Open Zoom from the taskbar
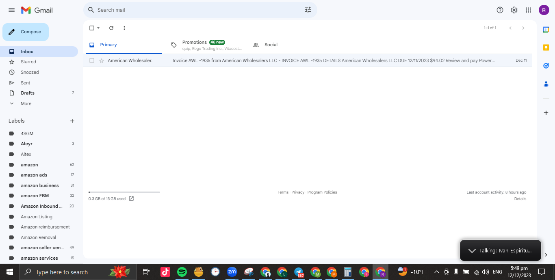The image size is (555, 280). (232, 272)
